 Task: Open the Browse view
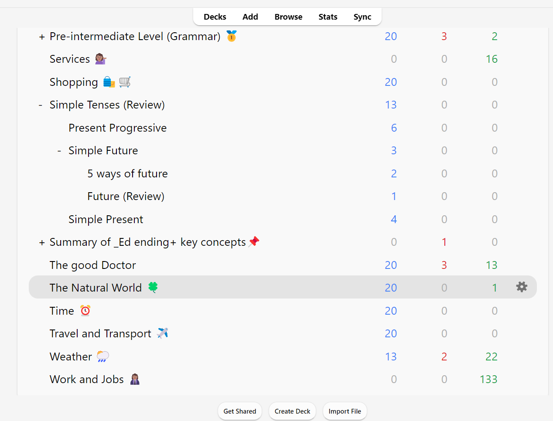(288, 17)
